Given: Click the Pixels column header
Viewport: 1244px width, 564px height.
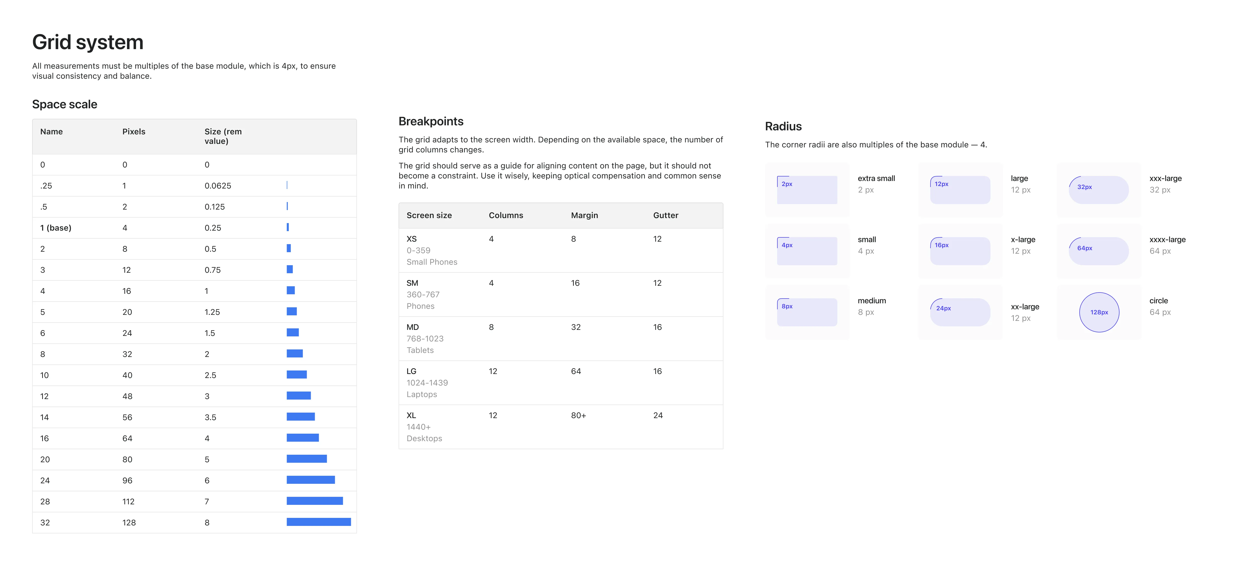Looking at the screenshot, I should click(133, 131).
